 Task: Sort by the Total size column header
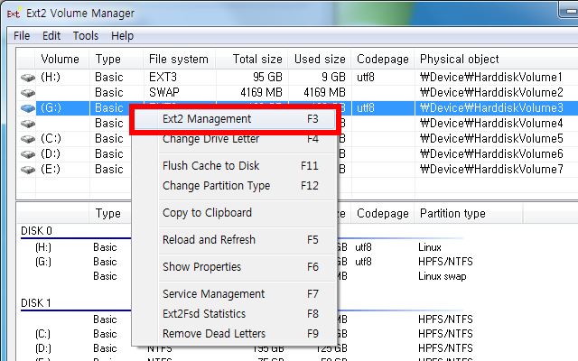tap(256, 60)
